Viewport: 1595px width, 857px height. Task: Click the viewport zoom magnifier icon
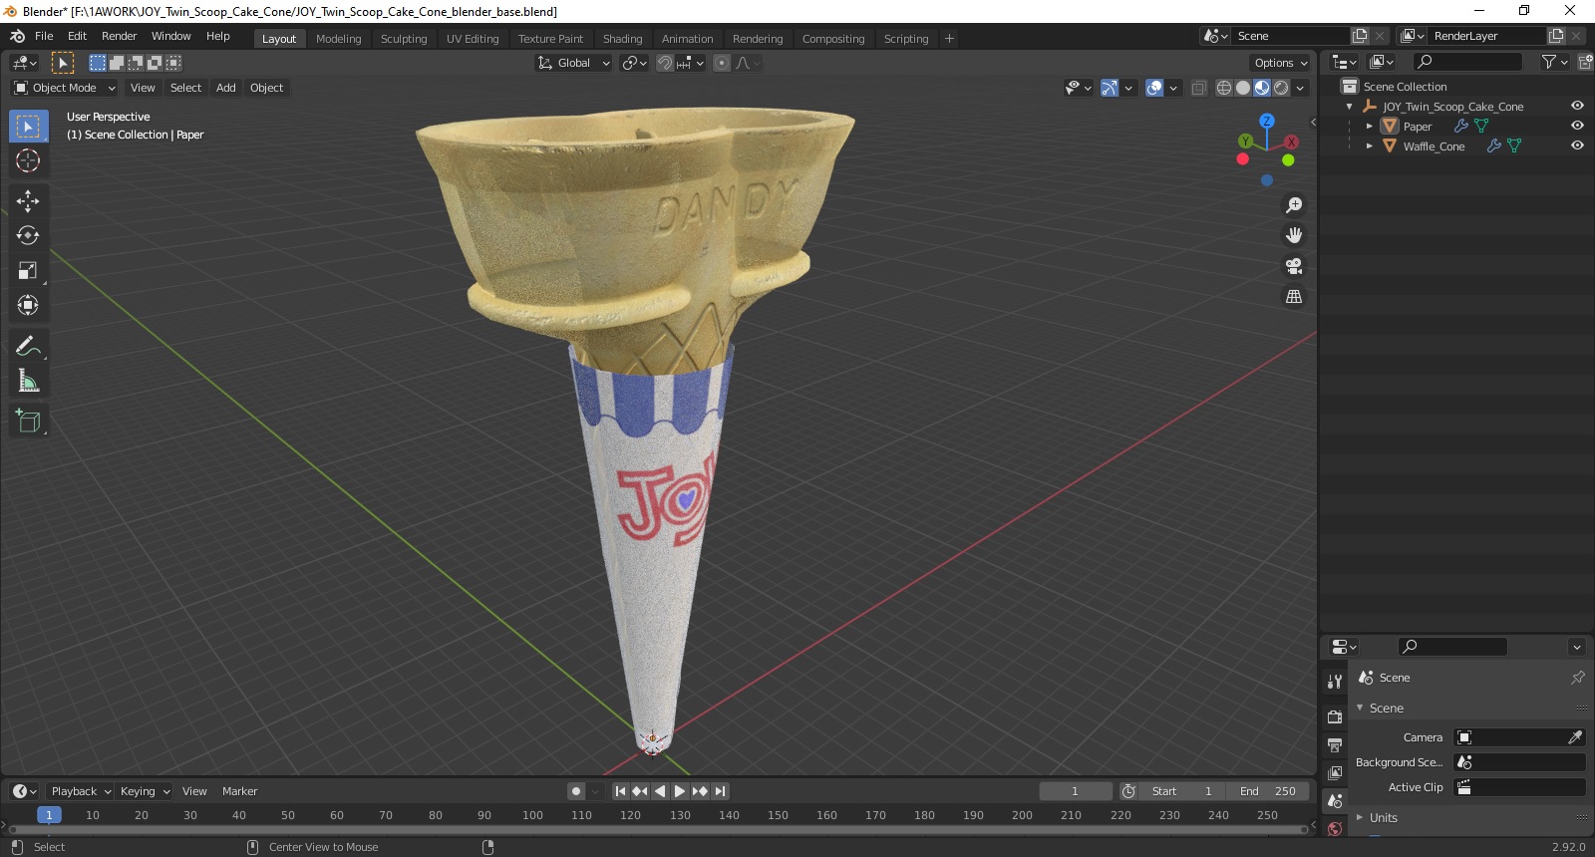1294,205
